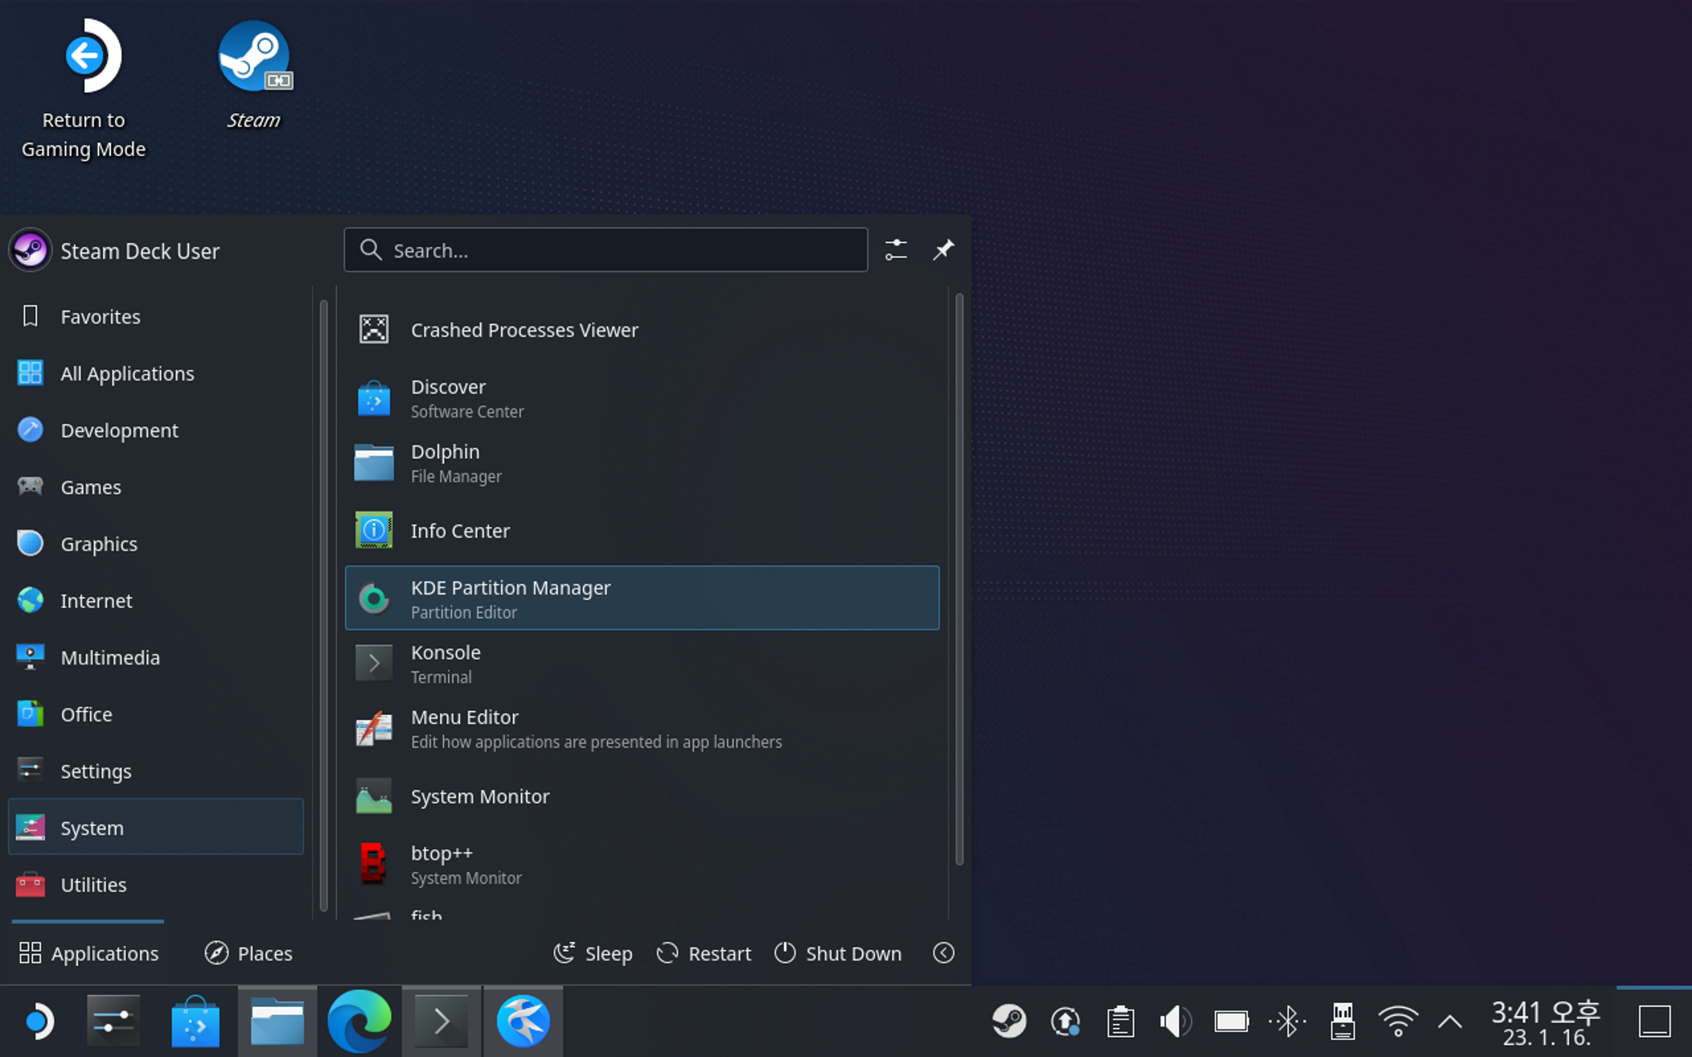Click the Microsoft Edge taskbar icon

point(360,1021)
